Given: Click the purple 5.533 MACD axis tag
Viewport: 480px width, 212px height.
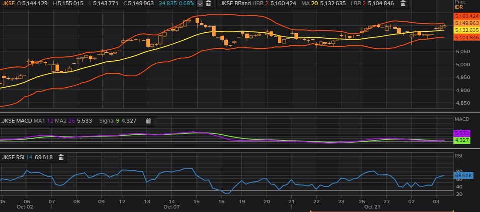Looking at the screenshot, I should click(x=462, y=133).
